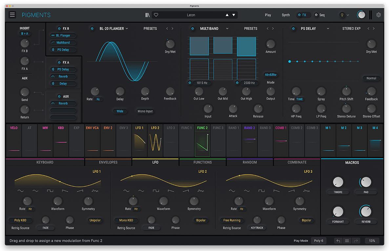Image resolution: width=389 pixels, height=251 pixels.
Task: Click the undo arrow in status bar
Action: (x=338, y=241)
